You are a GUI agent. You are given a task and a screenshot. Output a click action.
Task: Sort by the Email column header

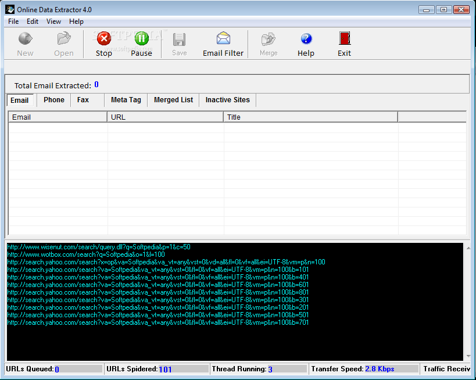(58, 117)
